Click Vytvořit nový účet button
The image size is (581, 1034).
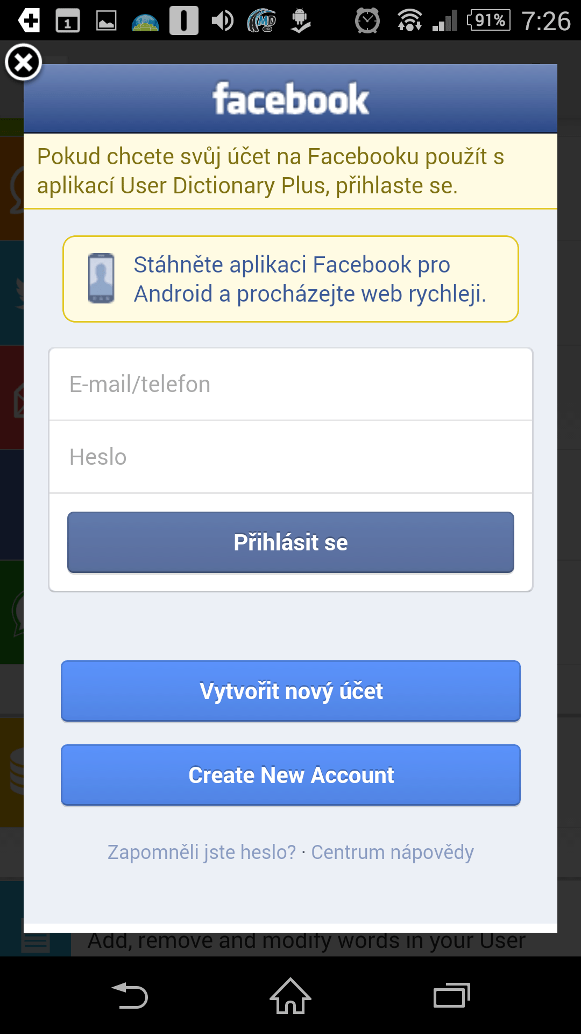290,691
